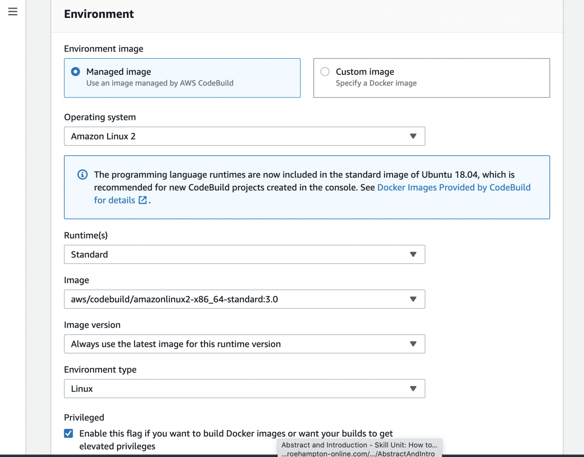This screenshot has width=584, height=457.
Task: Click the Managed image option card
Action: click(182, 78)
